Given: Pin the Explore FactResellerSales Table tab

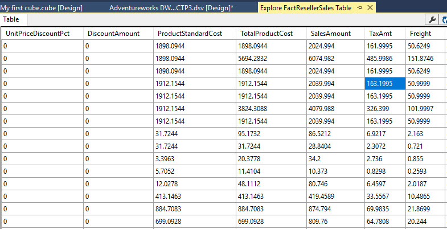Looking at the screenshot, I should pos(360,8).
